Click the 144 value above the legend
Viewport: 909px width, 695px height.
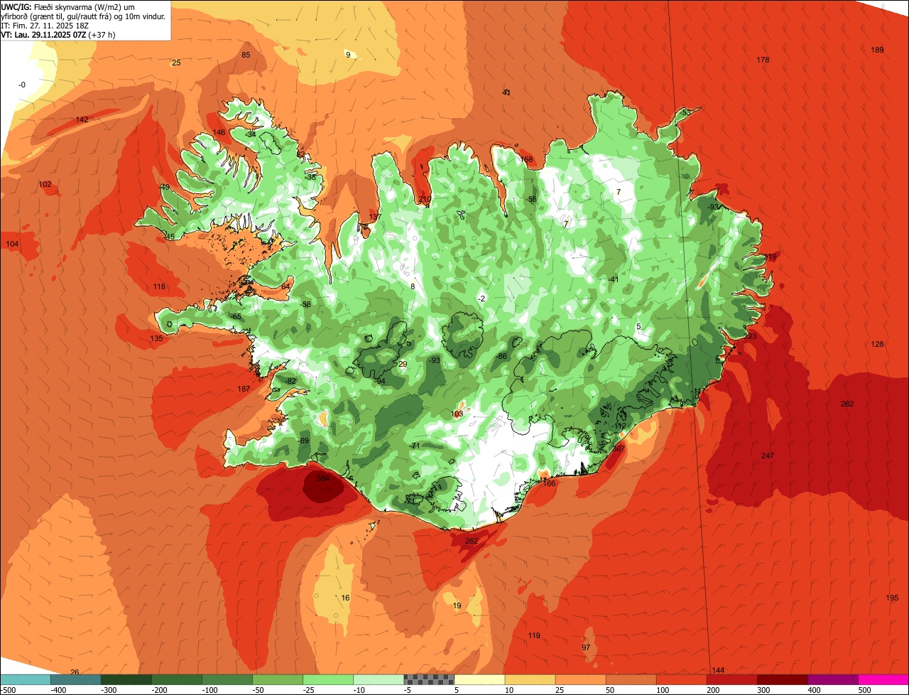pyautogui.click(x=718, y=671)
